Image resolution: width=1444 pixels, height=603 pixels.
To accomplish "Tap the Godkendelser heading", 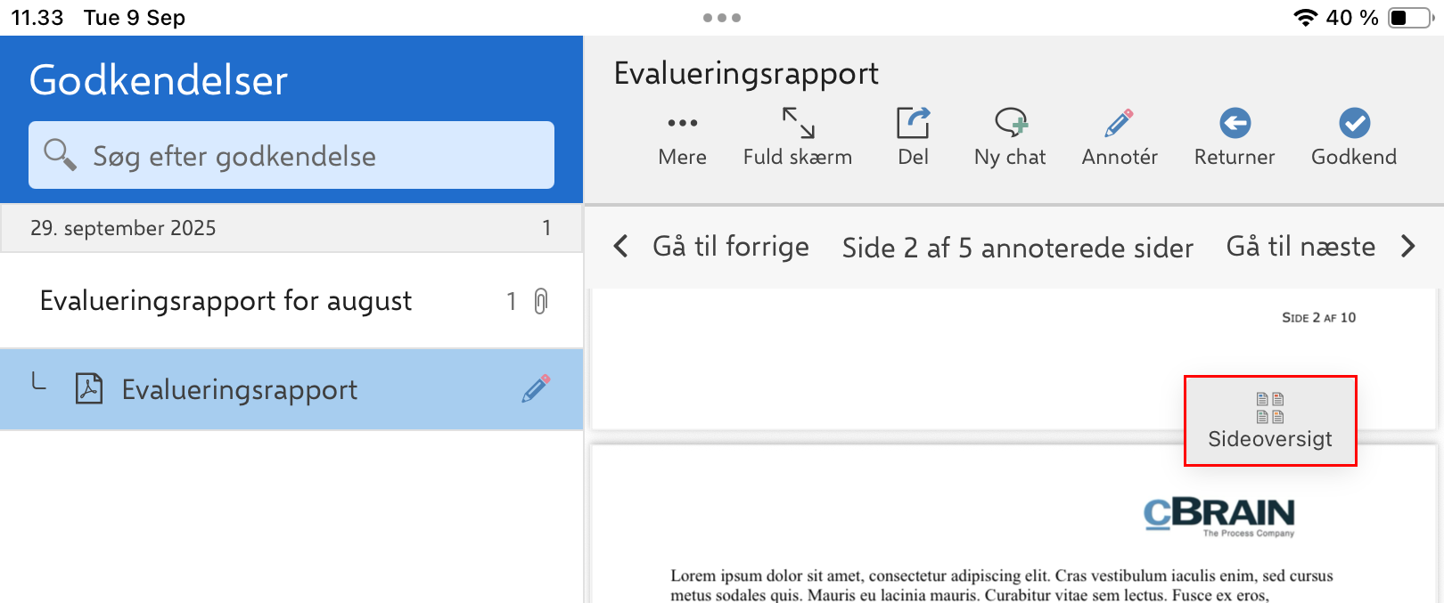I will pyautogui.click(x=159, y=80).
